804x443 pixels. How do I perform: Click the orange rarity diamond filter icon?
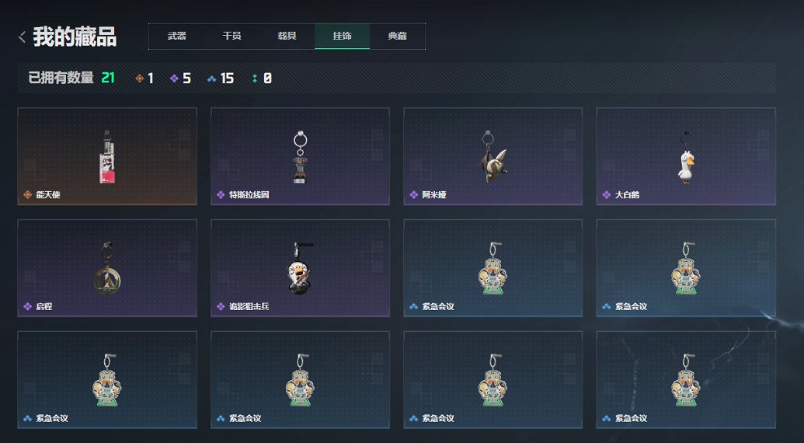click(x=140, y=78)
